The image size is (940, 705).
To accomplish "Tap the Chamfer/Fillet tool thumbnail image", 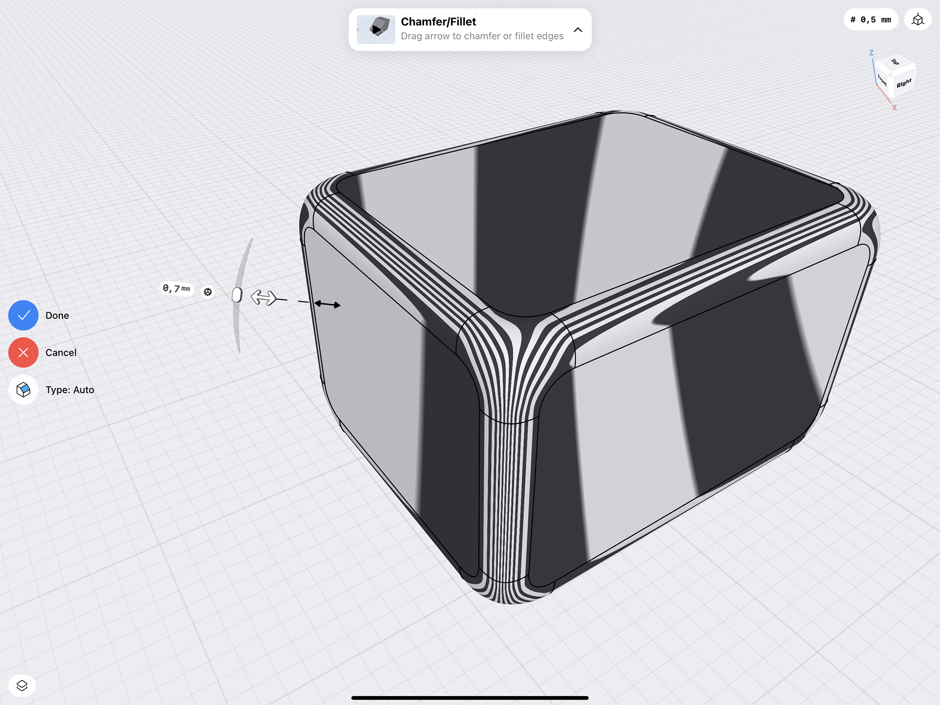I will coord(376,30).
